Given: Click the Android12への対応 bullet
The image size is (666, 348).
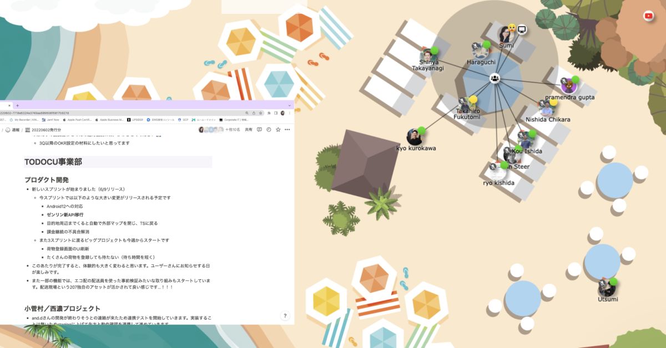Looking at the screenshot, I should [x=64, y=206].
